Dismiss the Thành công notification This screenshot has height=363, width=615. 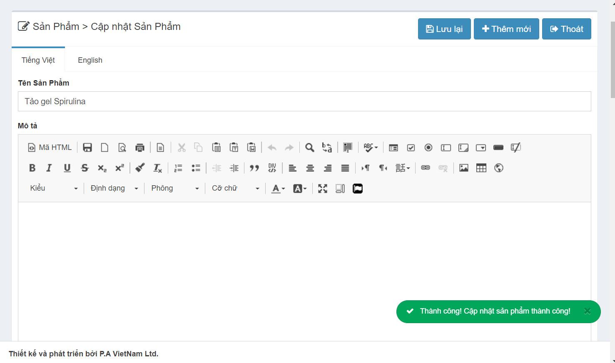click(587, 311)
